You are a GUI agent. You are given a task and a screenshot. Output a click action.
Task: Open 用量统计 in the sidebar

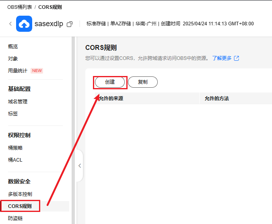[x=18, y=71]
